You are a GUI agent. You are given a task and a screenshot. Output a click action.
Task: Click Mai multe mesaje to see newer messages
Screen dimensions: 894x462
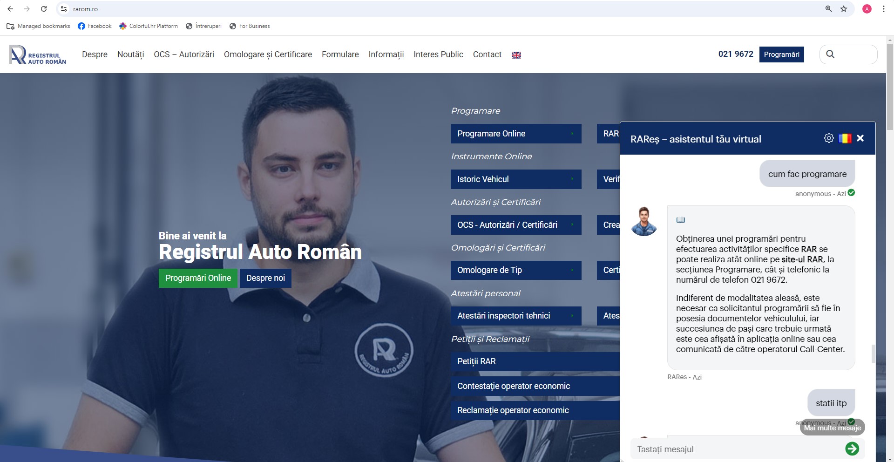832,428
